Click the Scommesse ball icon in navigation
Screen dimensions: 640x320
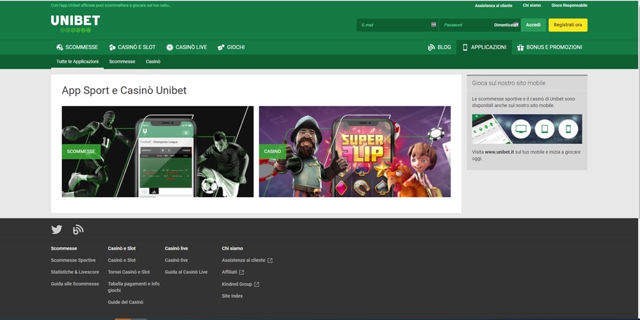60,47
